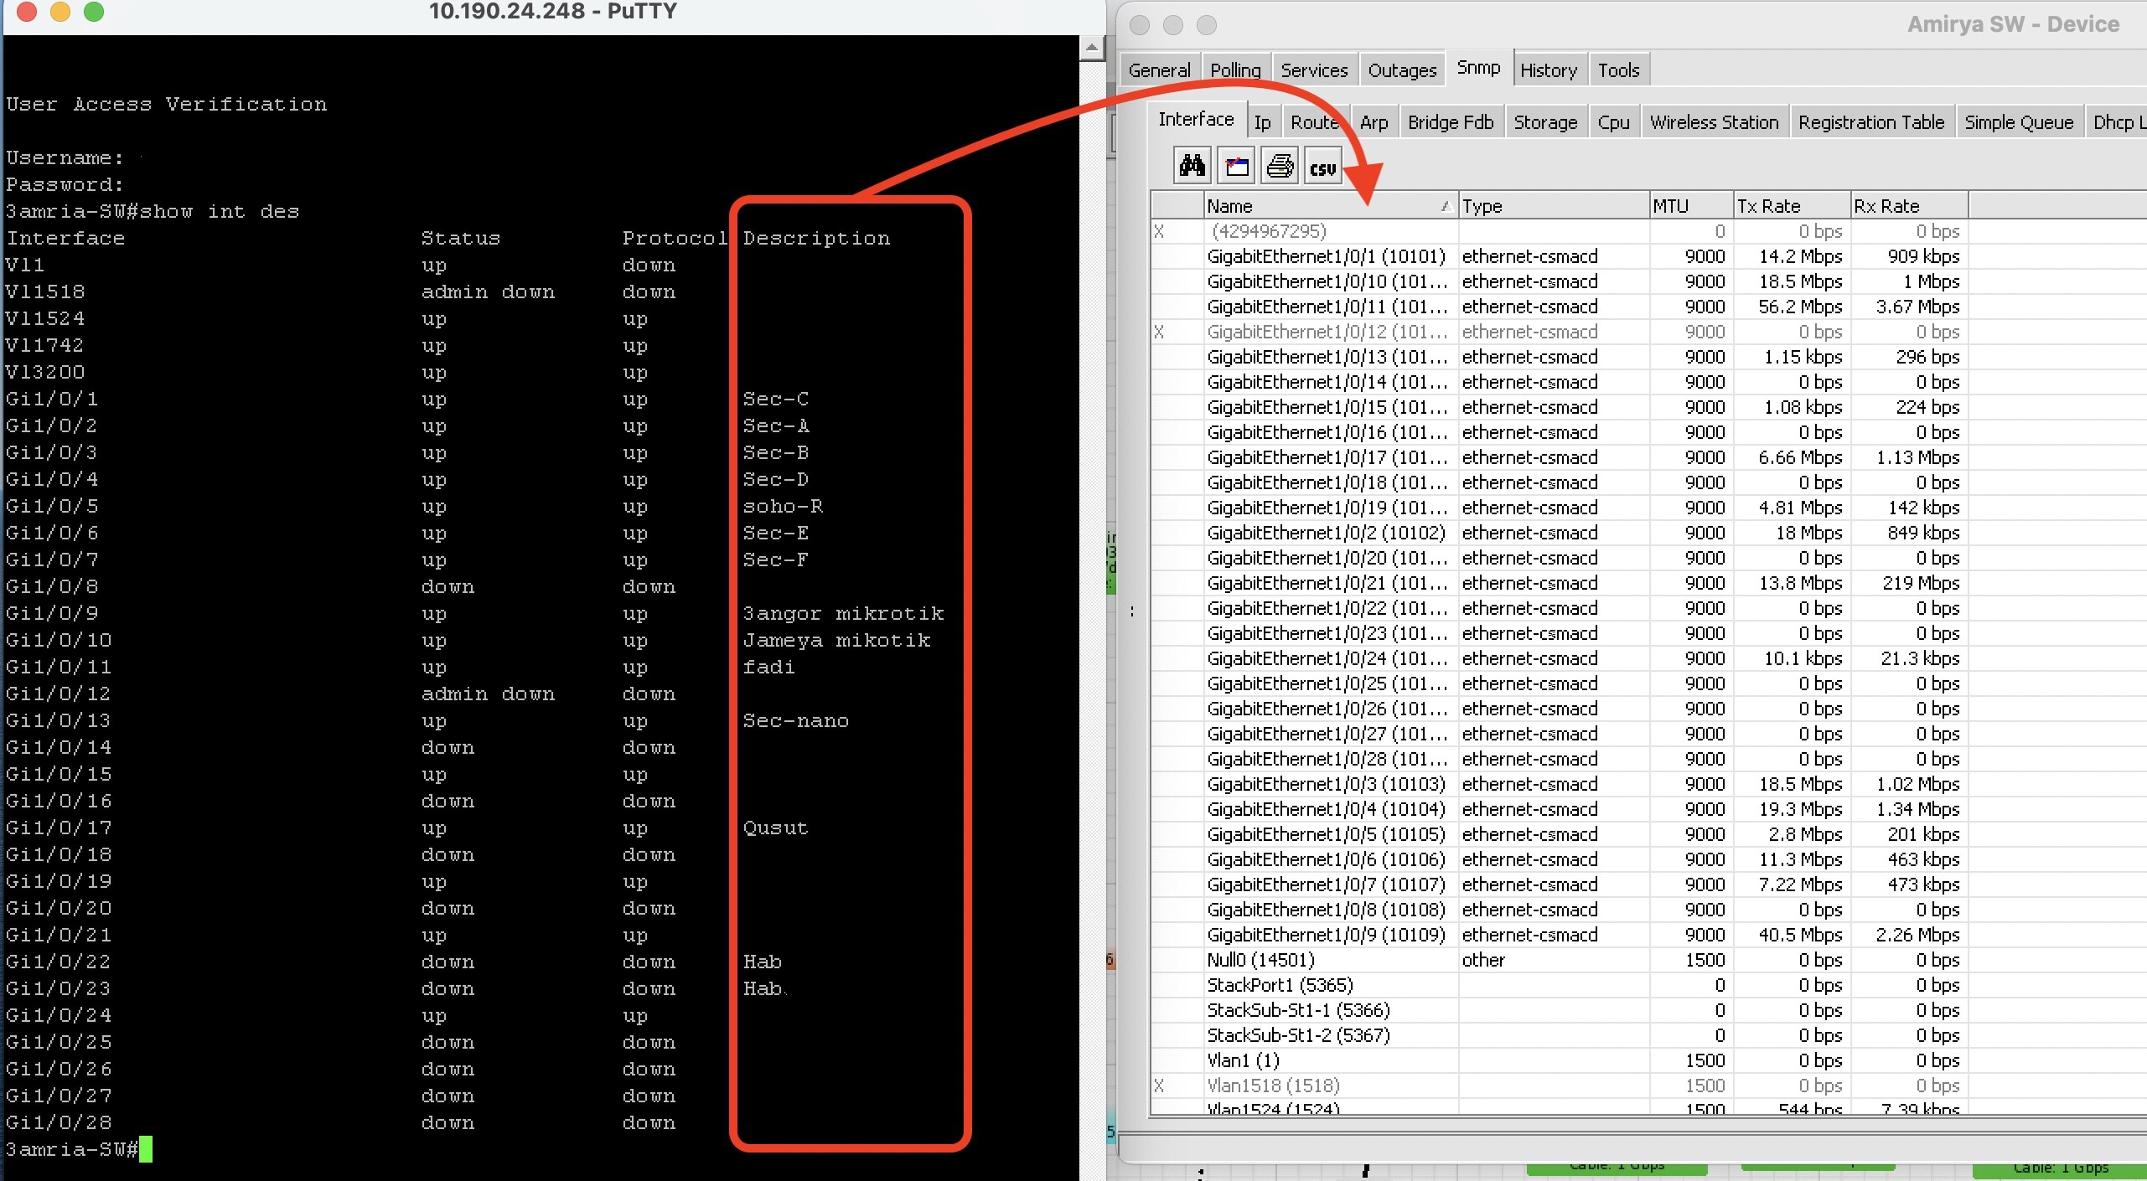Open the column selection window icon
The width and height of the screenshot is (2147, 1181).
click(x=1235, y=165)
